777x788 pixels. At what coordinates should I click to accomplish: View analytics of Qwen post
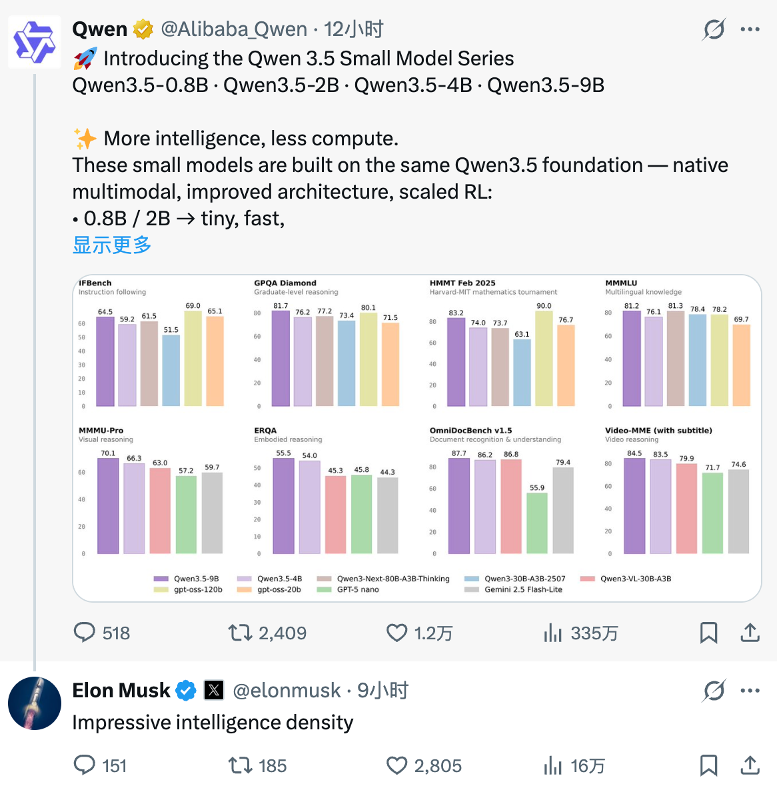tap(553, 633)
